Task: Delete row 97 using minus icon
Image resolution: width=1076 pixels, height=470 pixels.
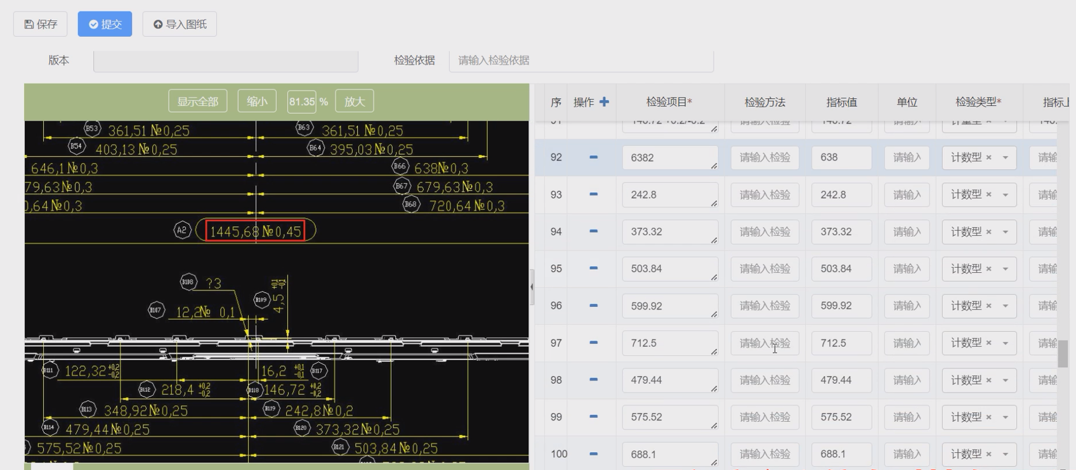Action: pos(593,343)
